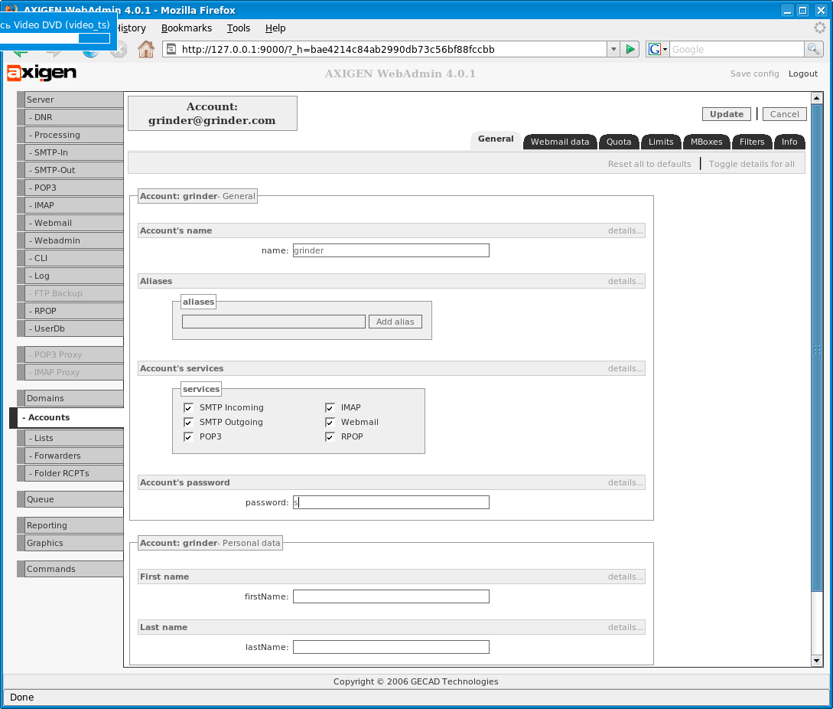This screenshot has width=833, height=709.
Task: Show details for Account's services
Action: 625,368
